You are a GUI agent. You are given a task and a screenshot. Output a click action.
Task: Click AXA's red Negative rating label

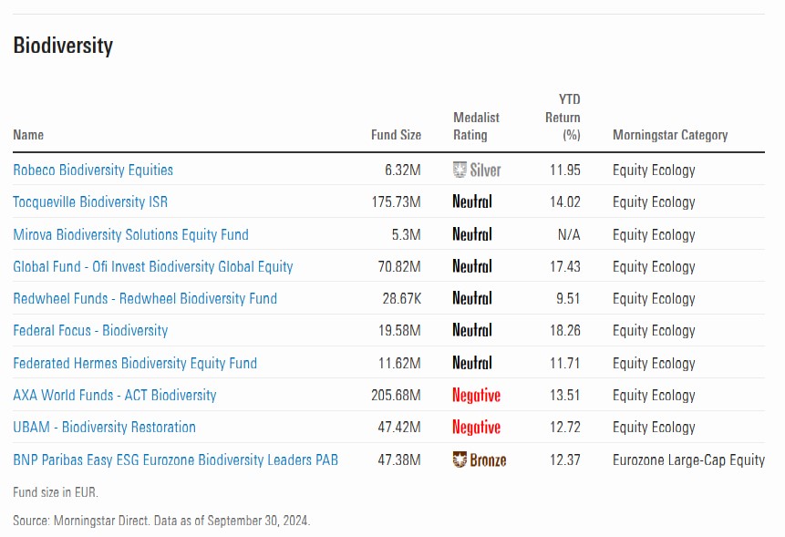tap(476, 395)
